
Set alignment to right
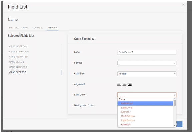130,84
